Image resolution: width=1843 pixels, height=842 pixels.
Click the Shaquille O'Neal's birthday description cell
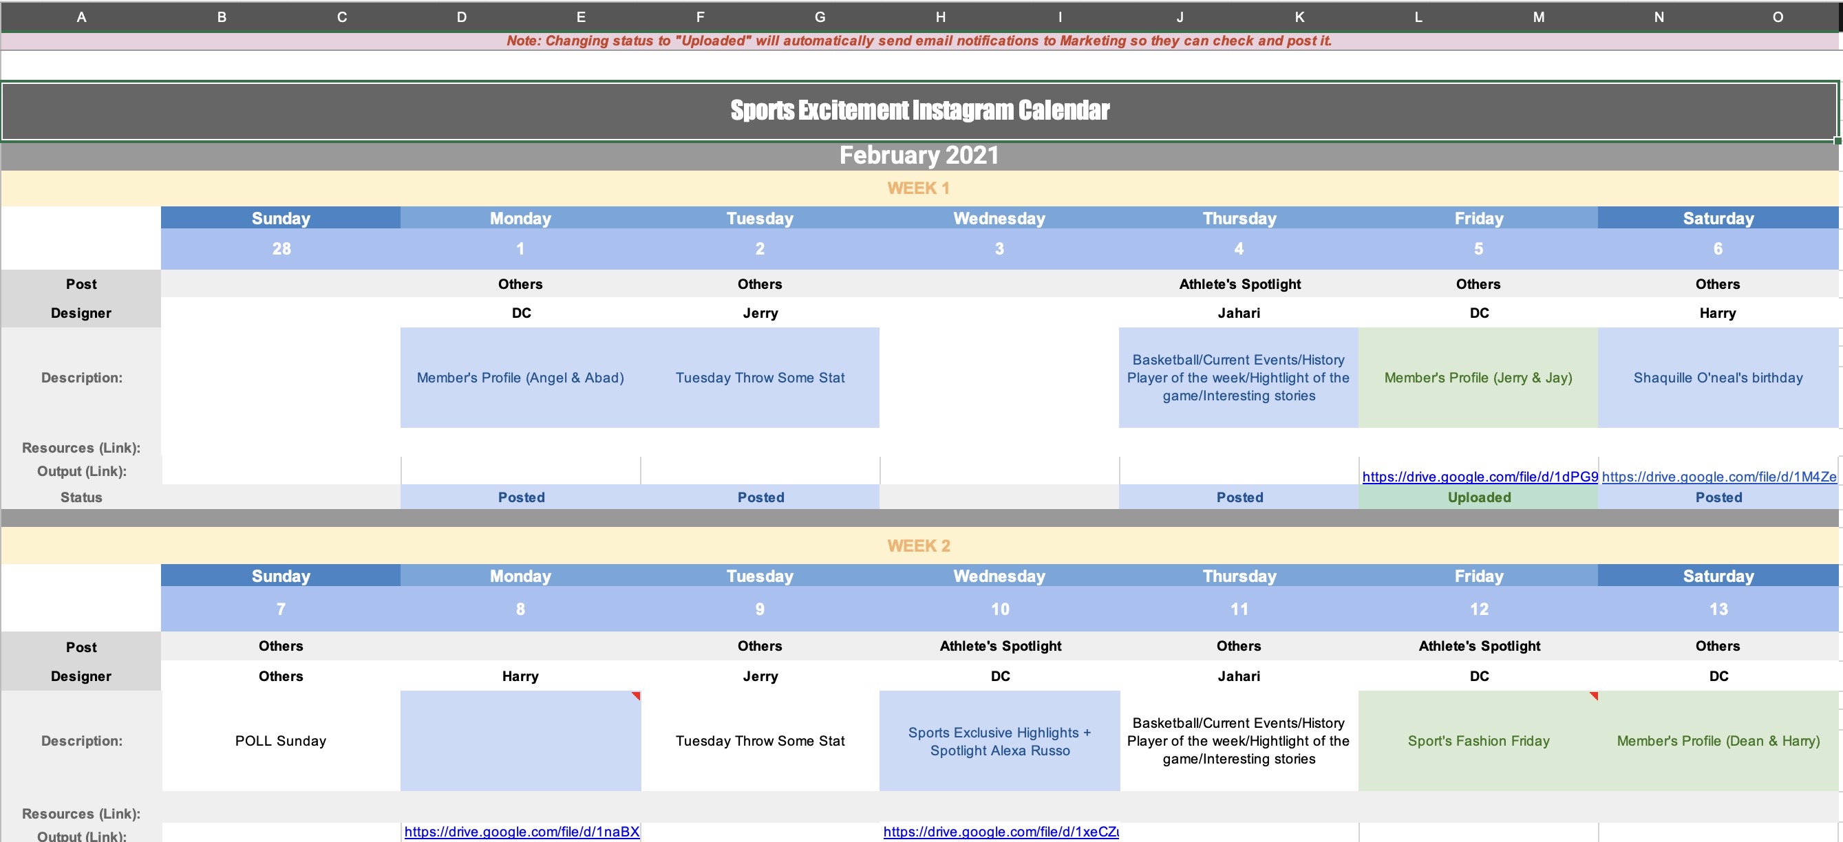[x=1718, y=378]
